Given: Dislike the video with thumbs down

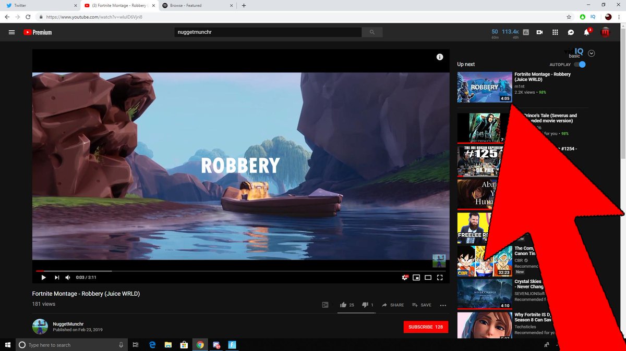Looking at the screenshot, I should (x=365, y=305).
